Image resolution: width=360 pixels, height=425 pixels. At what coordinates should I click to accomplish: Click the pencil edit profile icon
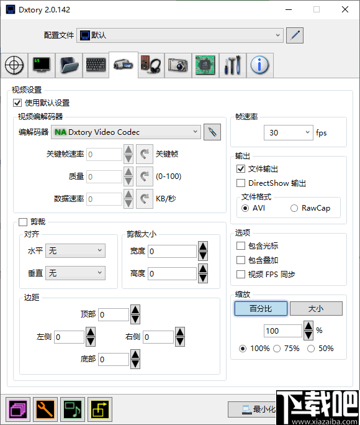coord(295,35)
